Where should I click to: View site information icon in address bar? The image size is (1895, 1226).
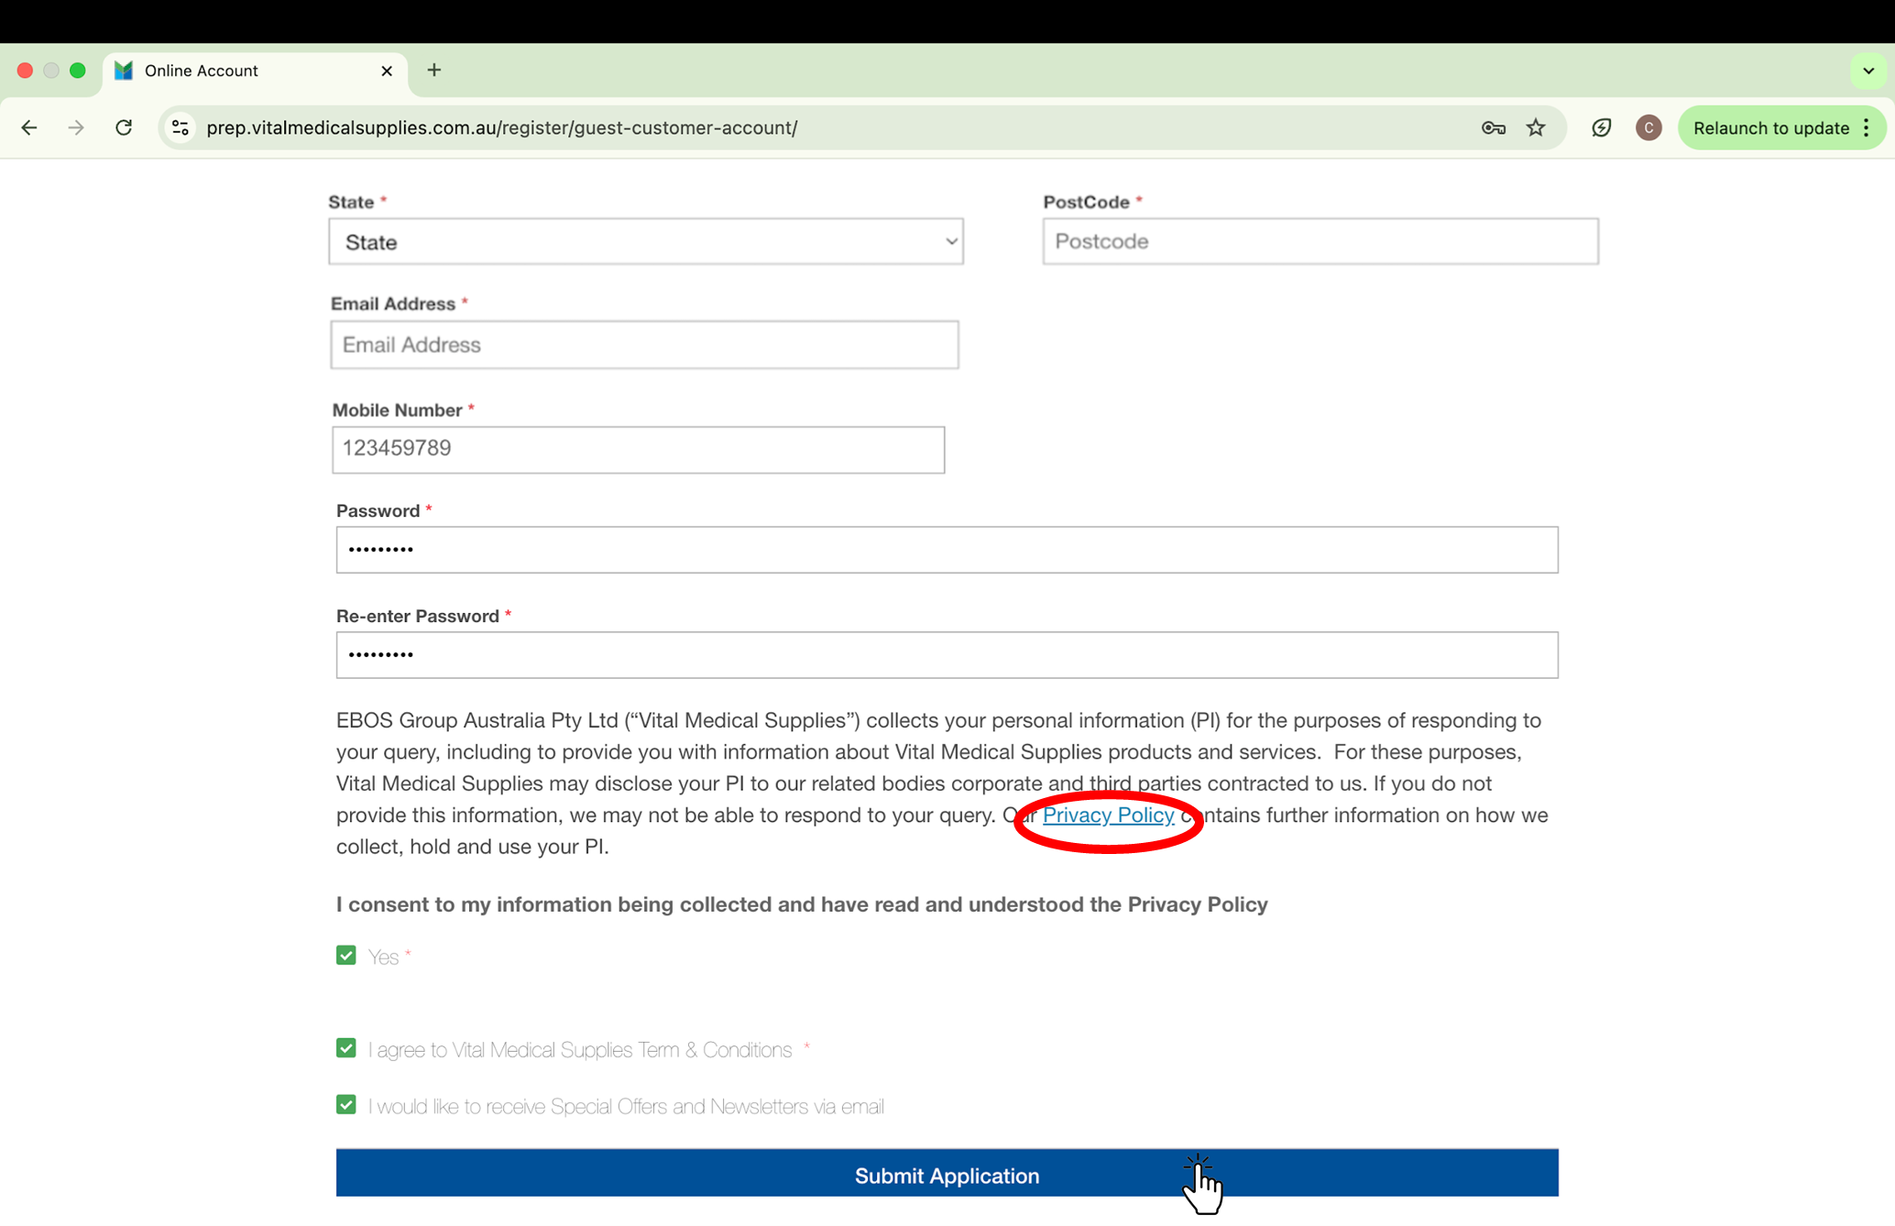pos(181,128)
